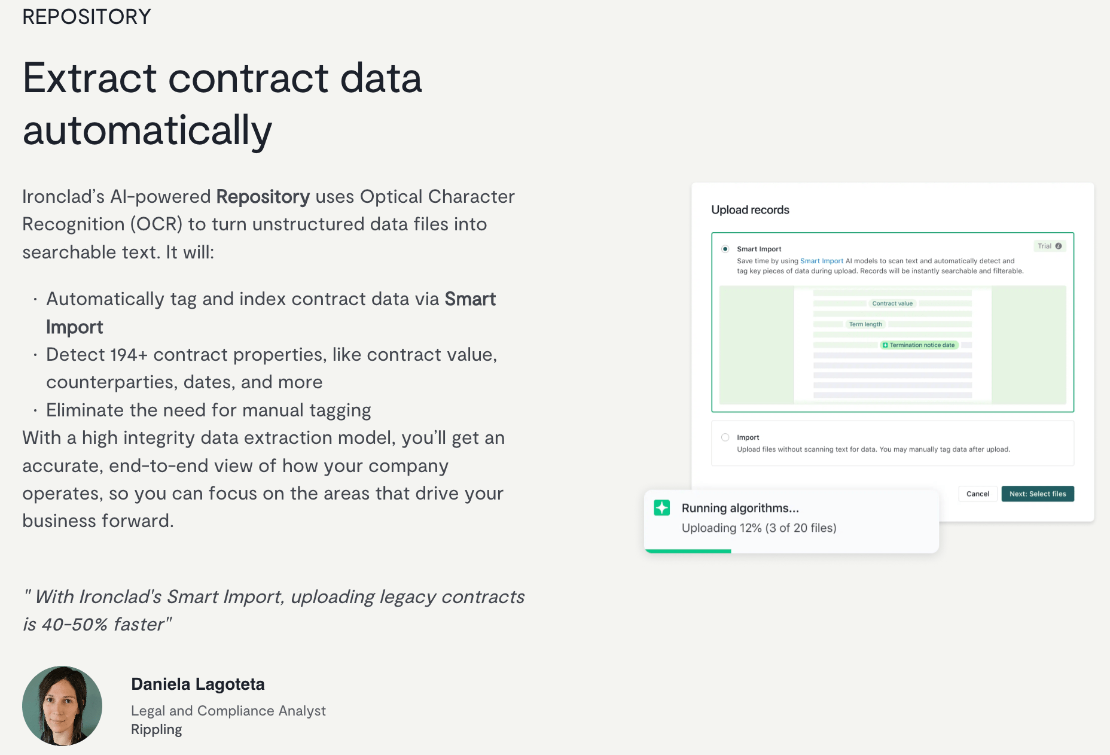
Task: Select the Import radio button
Action: tap(724, 437)
